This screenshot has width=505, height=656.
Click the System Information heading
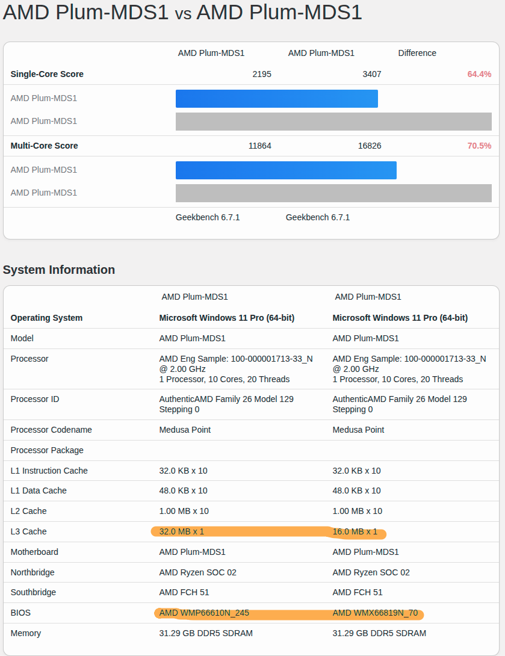pyautogui.click(x=58, y=270)
